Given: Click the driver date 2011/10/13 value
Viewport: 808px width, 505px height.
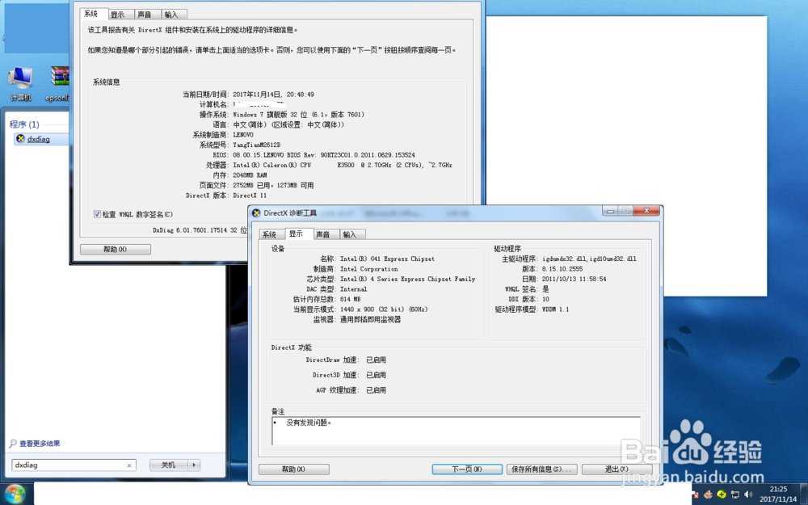Looking at the screenshot, I should (x=574, y=279).
